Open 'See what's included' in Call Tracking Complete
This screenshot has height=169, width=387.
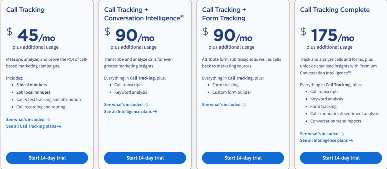[x=322, y=134]
